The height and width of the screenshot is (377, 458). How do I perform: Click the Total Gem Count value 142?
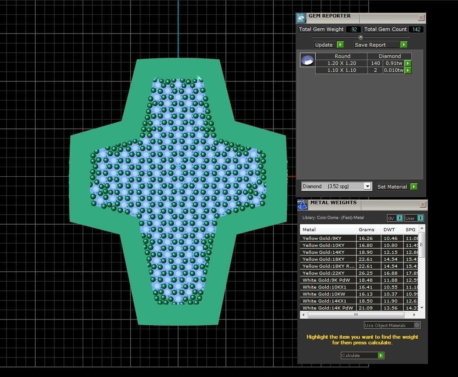click(416, 29)
